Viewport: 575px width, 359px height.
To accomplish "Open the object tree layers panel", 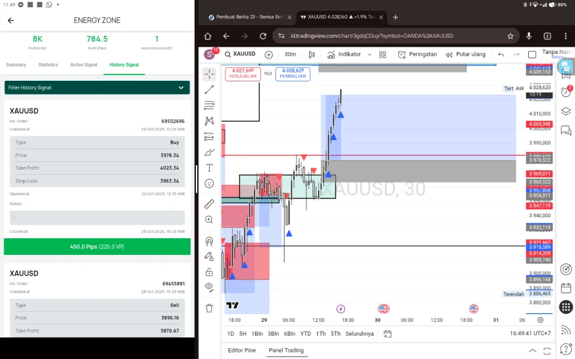I will tap(566, 111).
